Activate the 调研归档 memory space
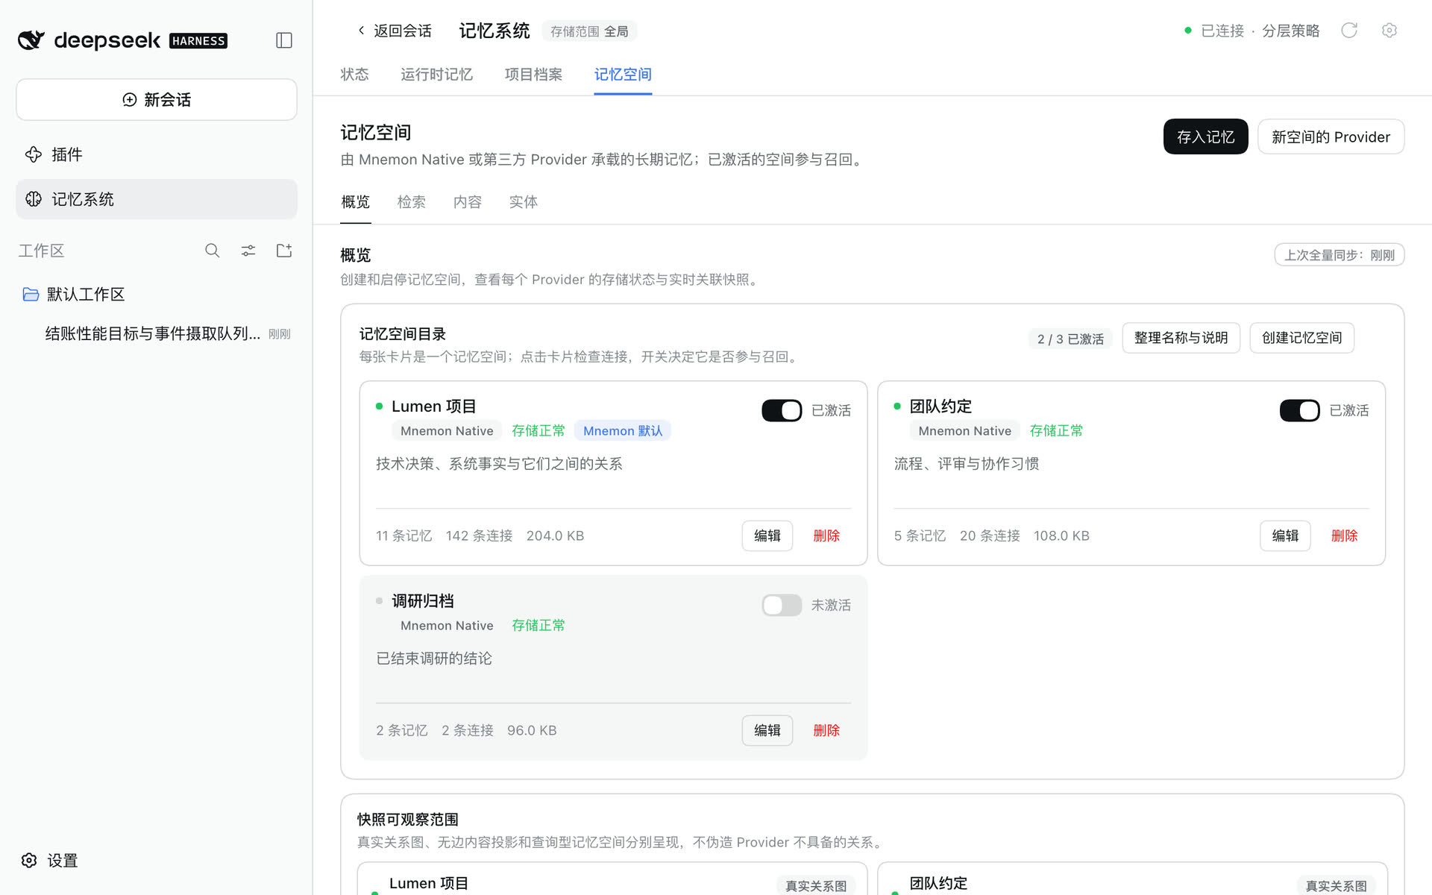Image resolution: width=1432 pixels, height=895 pixels. 782,605
